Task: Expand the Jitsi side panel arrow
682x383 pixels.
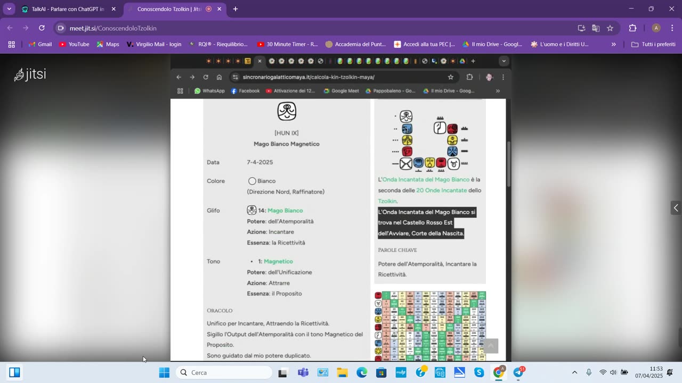Action: [x=676, y=208]
